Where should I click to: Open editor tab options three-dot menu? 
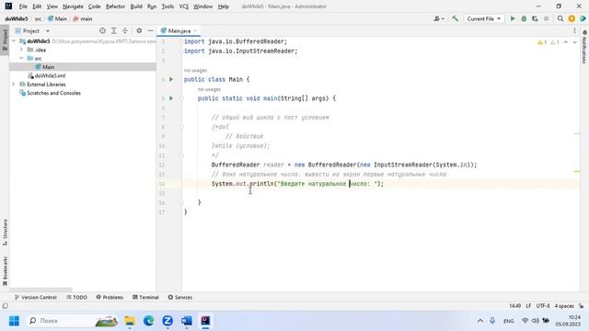(574, 30)
